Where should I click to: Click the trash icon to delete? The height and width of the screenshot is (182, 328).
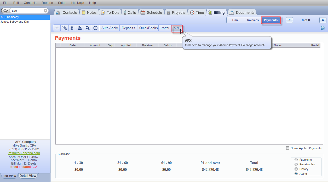(x=72, y=28)
